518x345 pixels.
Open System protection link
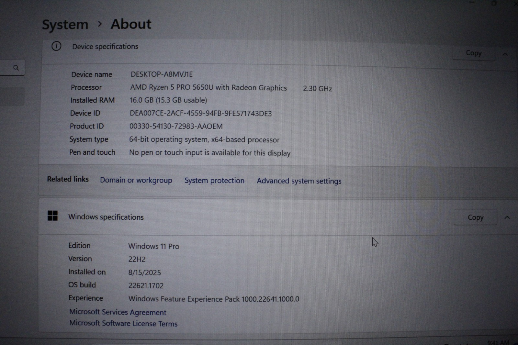click(214, 181)
